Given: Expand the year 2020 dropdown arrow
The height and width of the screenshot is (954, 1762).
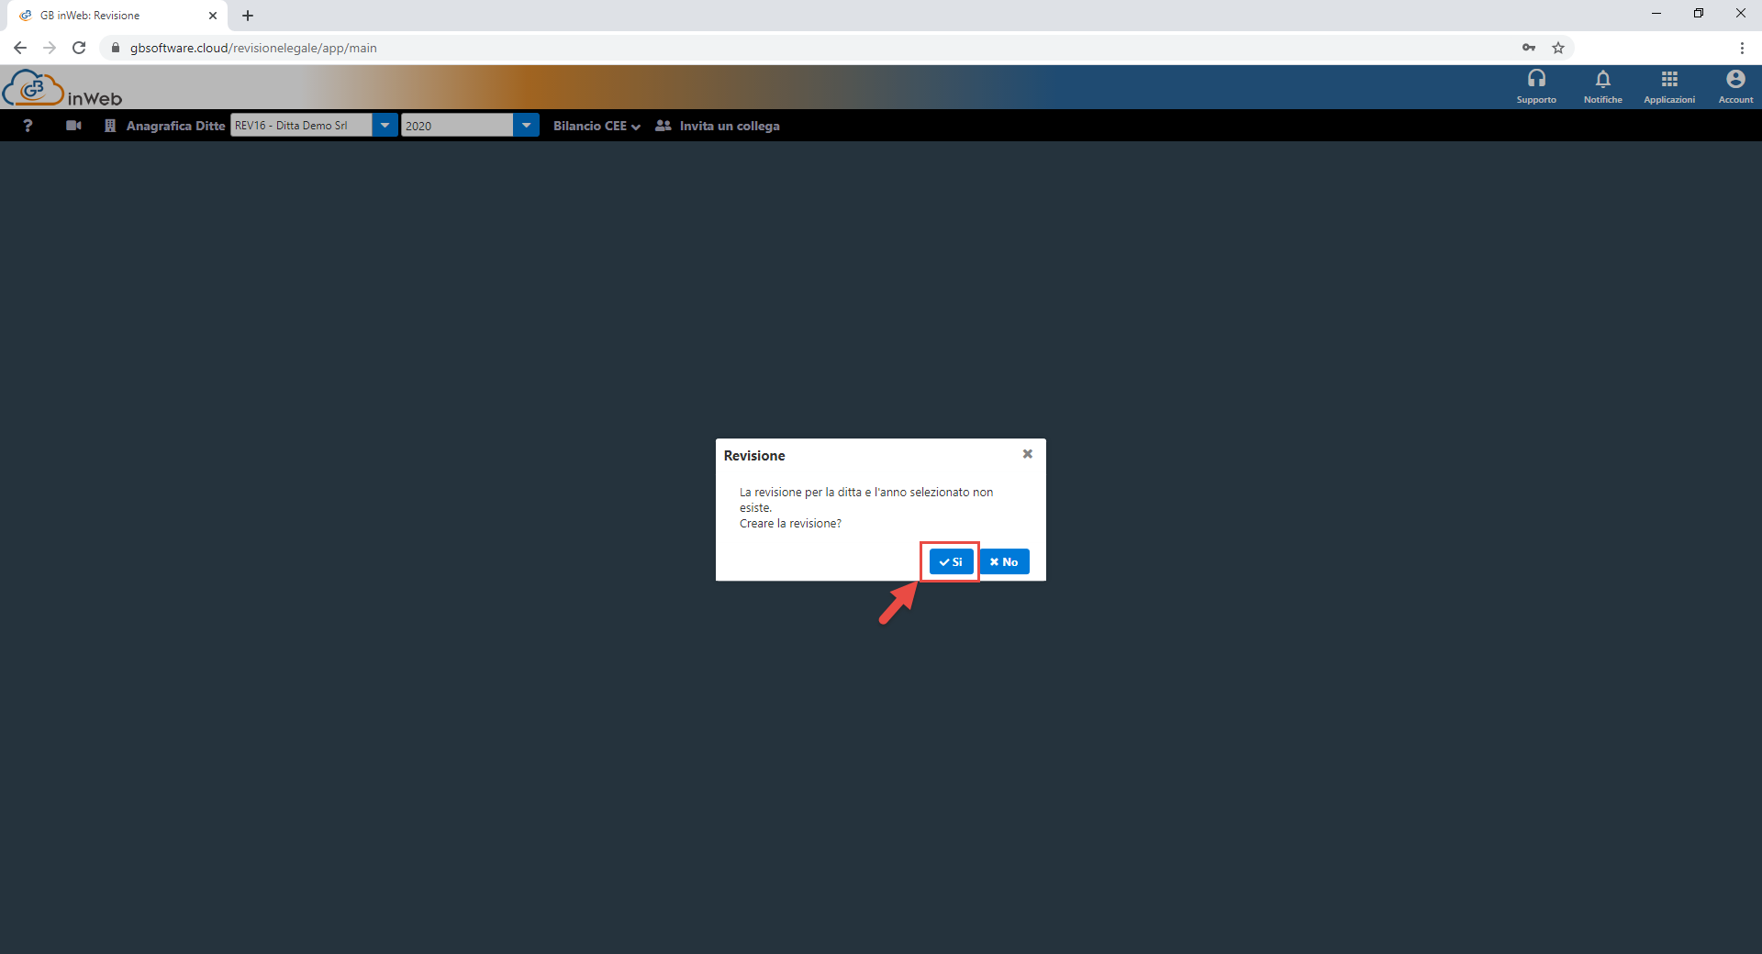Looking at the screenshot, I should tap(527, 126).
